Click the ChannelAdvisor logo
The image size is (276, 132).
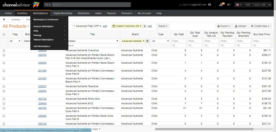coord(21,5)
